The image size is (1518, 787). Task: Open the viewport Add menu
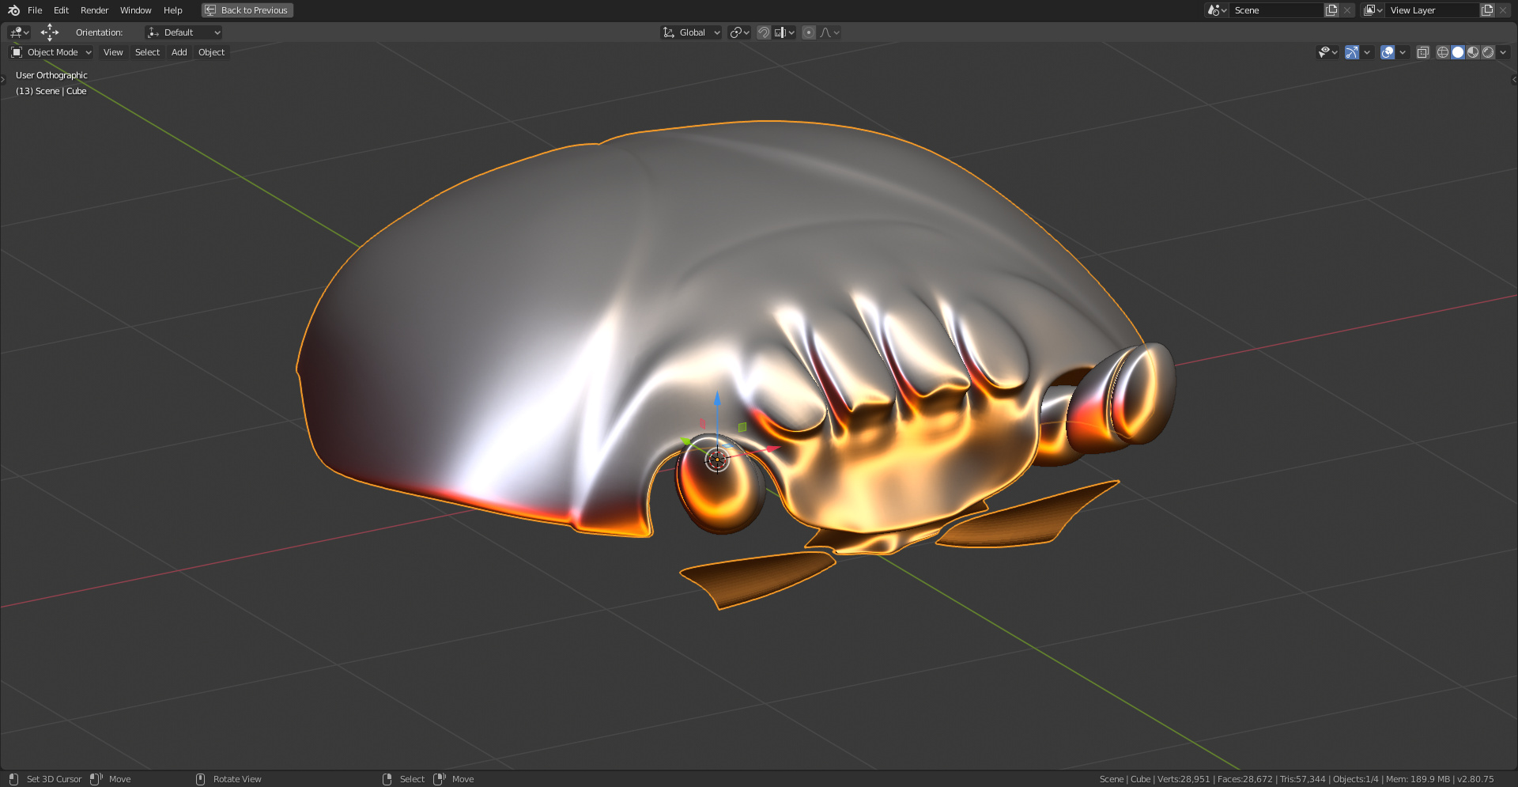point(179,52)
